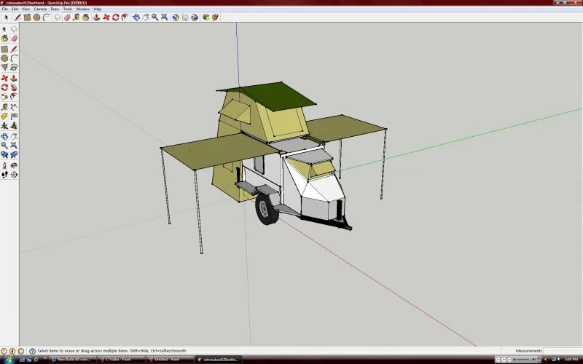Open the View menu
This screenshot has height=364, width=583.
(x=26, y=9)
